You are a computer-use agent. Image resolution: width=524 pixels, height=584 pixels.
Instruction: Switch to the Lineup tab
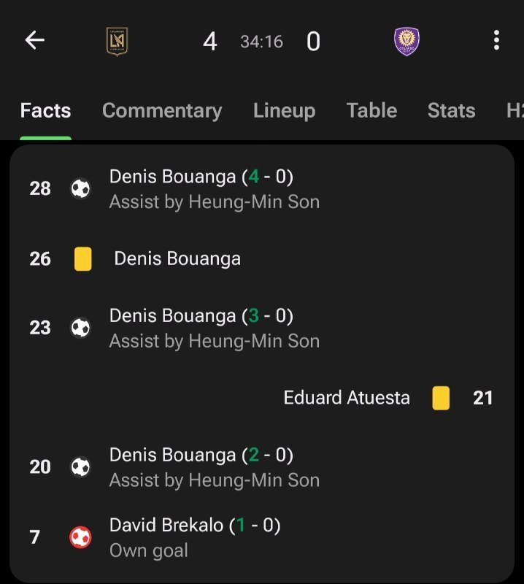[284, 111]
